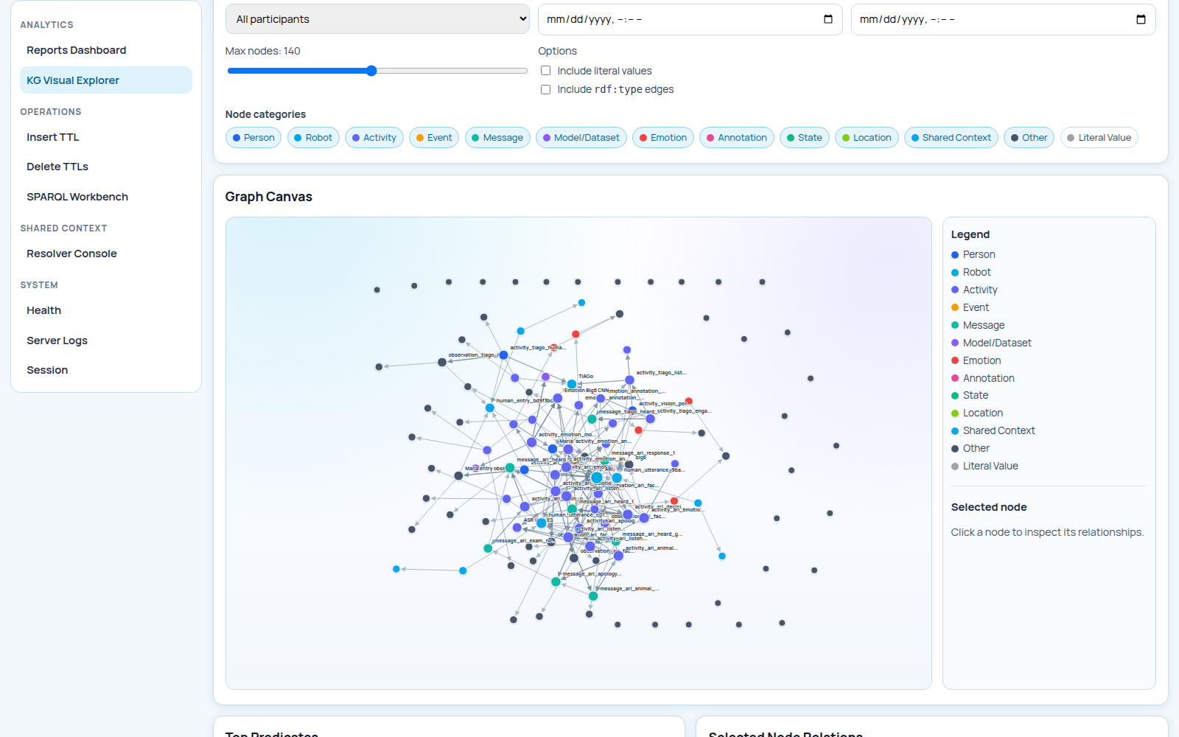
Task: Toggle the Literal Value category chip
Action: [1099, 138]
